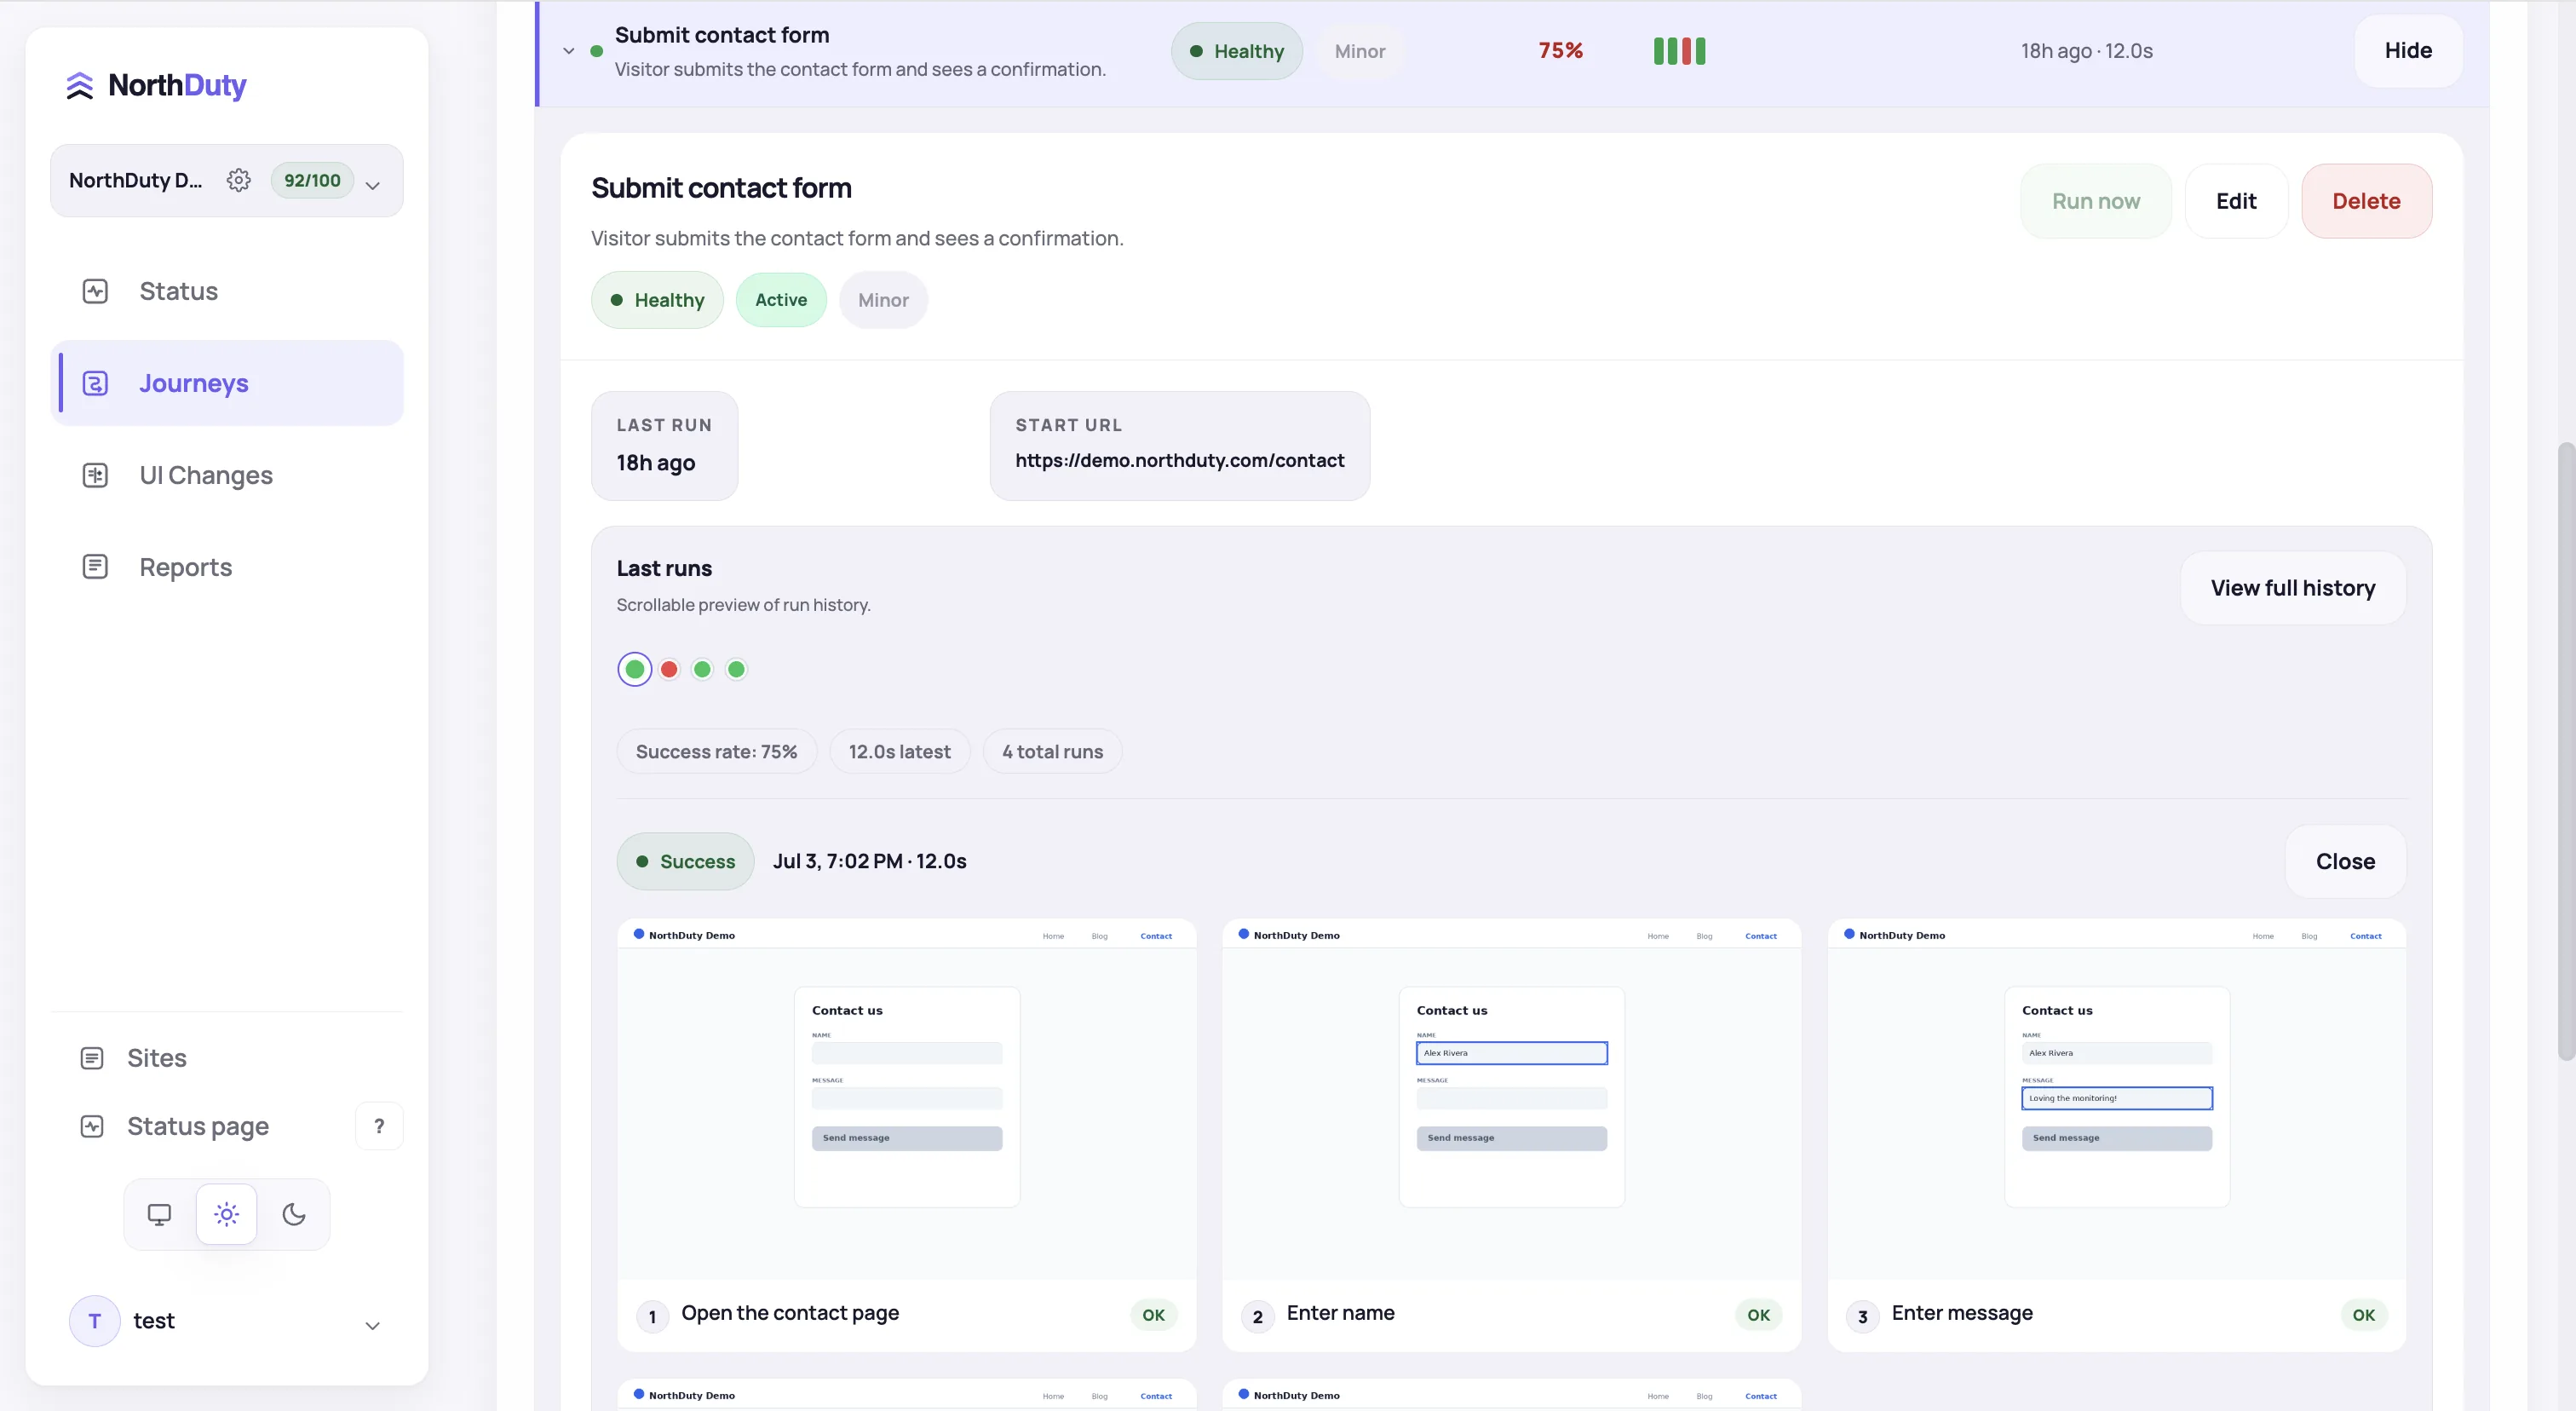
Task: Click the OK badge for Enter name
Action: [1758, 1315]
